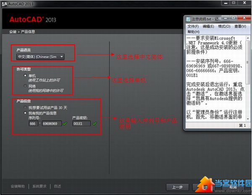Select the 网络 network license radio
Image resolution: width=252 pixels, height=195 pixels.
click(x=25, y=86)
